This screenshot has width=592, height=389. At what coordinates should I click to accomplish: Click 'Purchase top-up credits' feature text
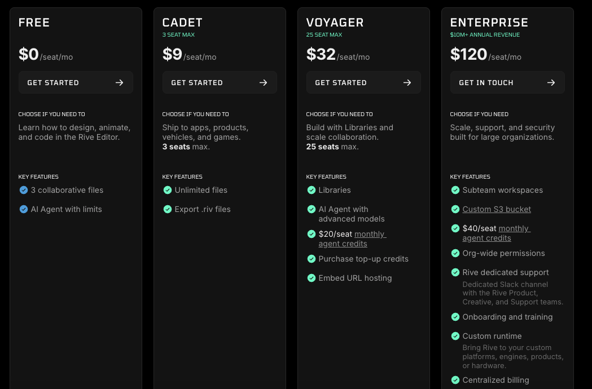pos(363,259)
